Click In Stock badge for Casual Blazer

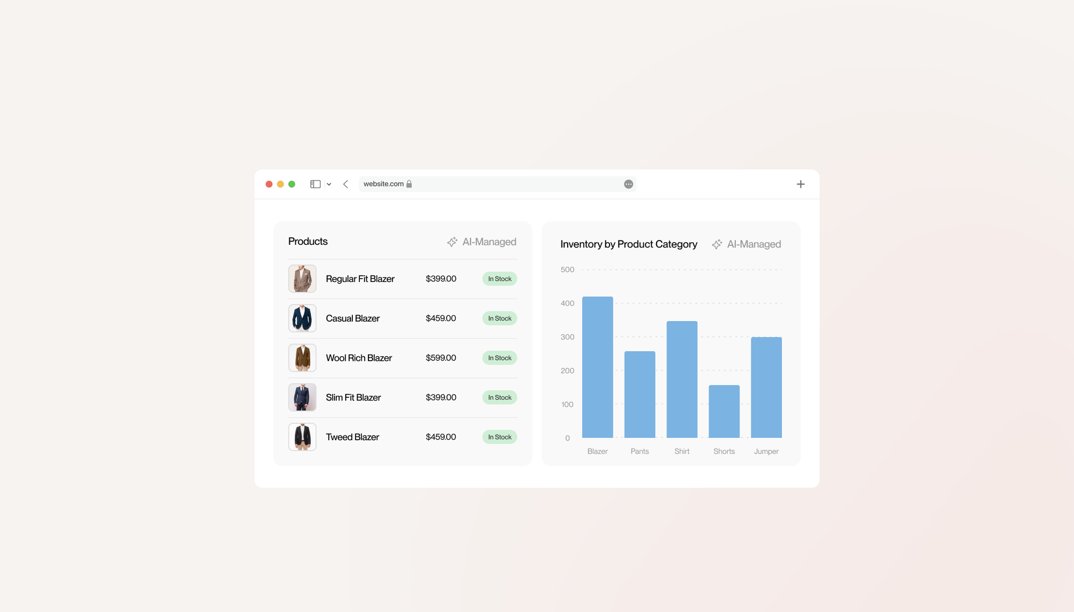point(499,318)
